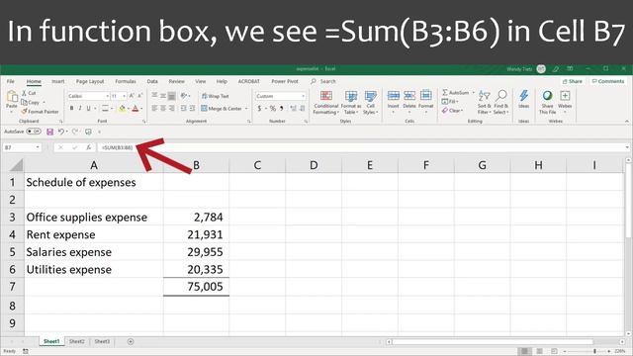This screenshot has width=633, height=356.
Task: Expand AutoSum dropdown arrow
Action: pyautogui.click(x=473, y=93)
